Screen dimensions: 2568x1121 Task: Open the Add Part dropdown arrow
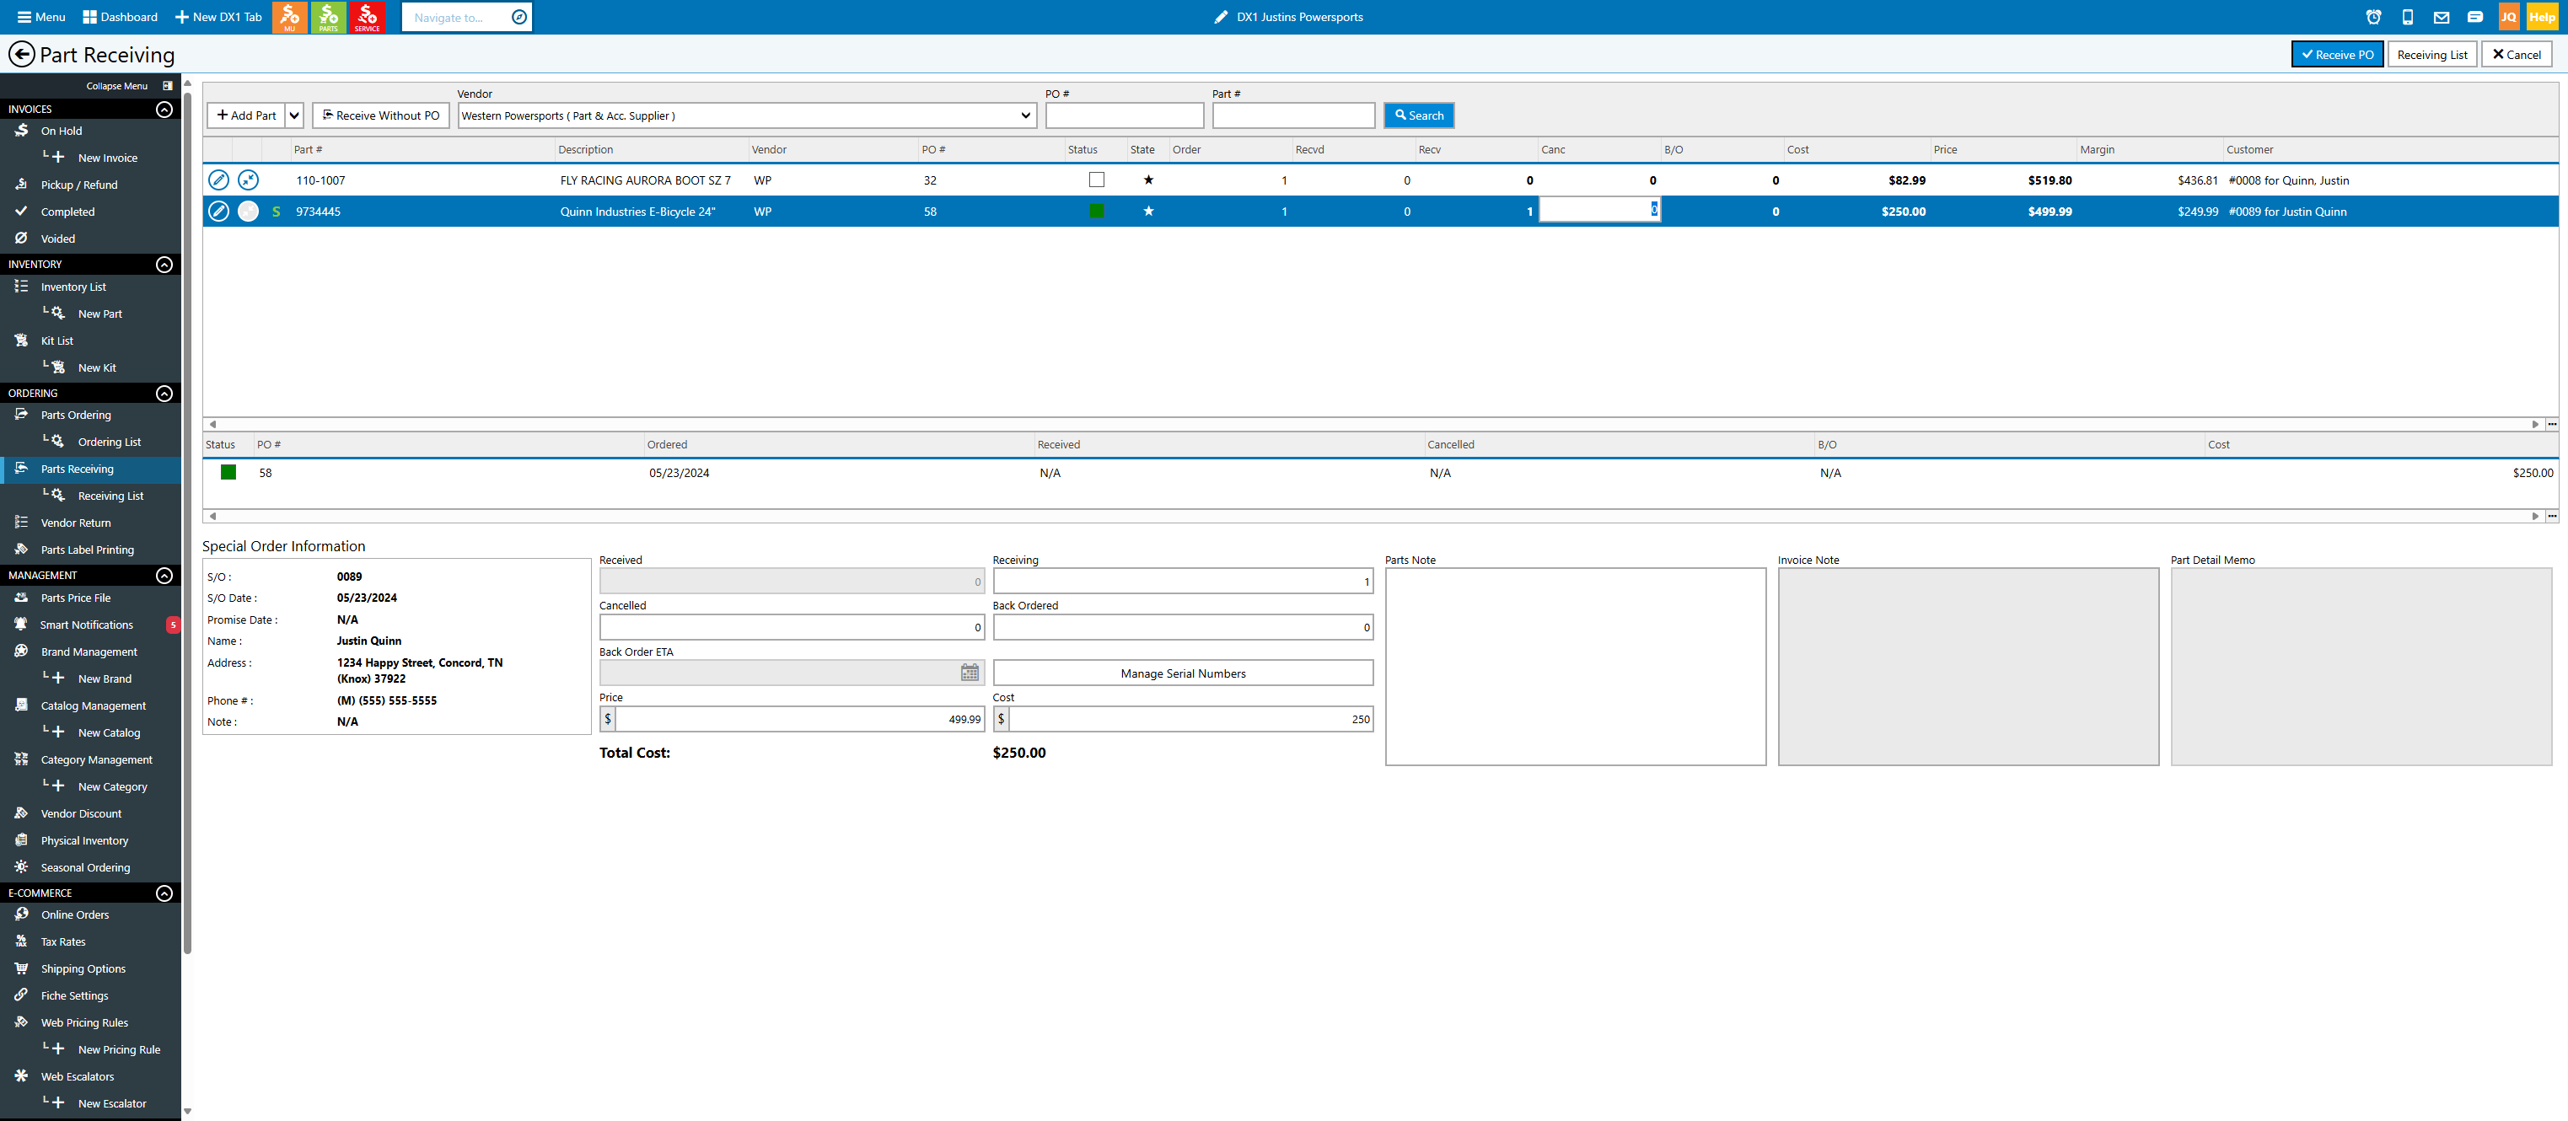point(294,115)
